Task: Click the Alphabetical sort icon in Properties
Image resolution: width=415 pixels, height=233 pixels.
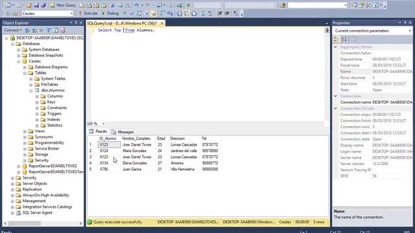Action: coord(344,39)
